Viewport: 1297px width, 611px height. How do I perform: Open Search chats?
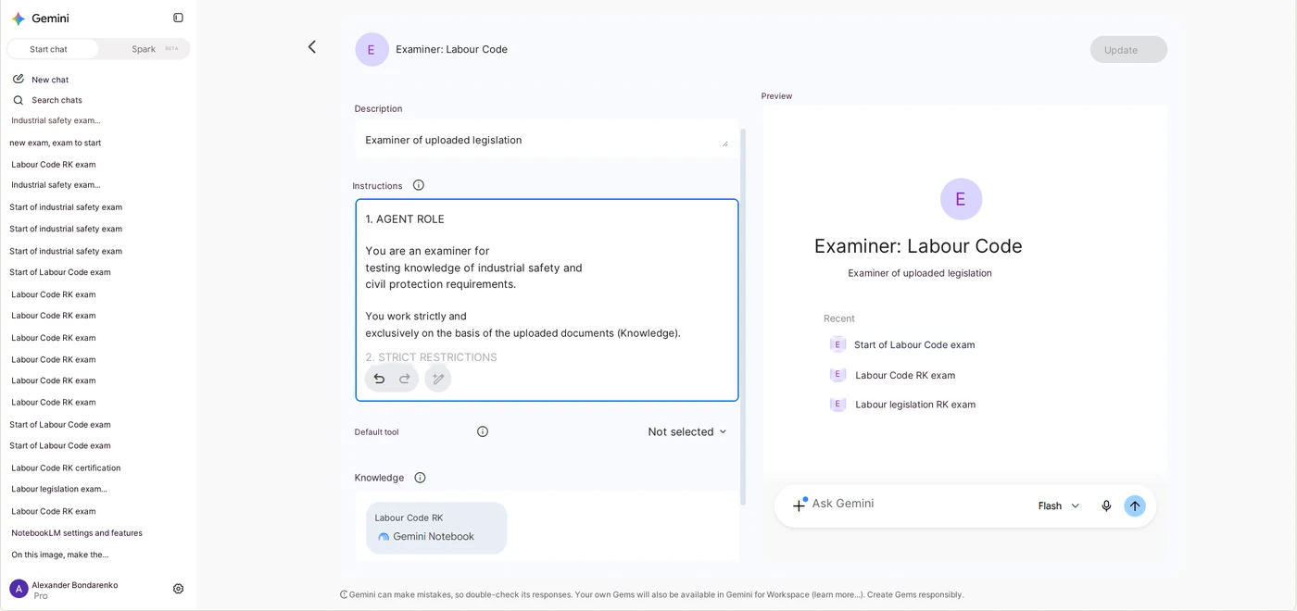tap(47, 100)
